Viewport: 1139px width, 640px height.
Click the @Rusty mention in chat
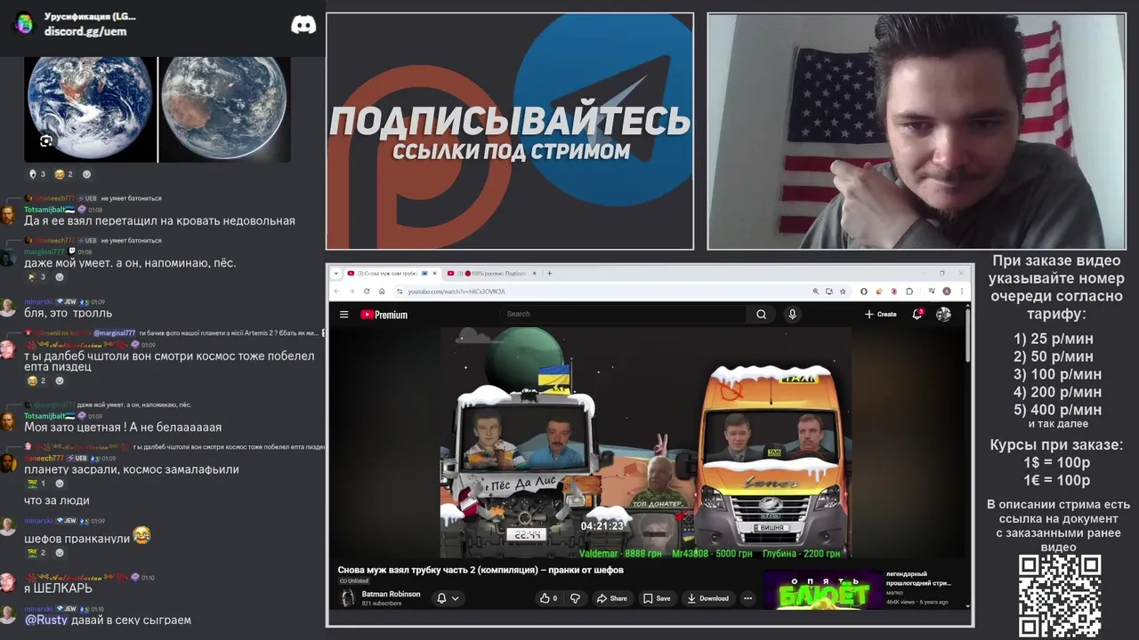click(x=45, y=620)
